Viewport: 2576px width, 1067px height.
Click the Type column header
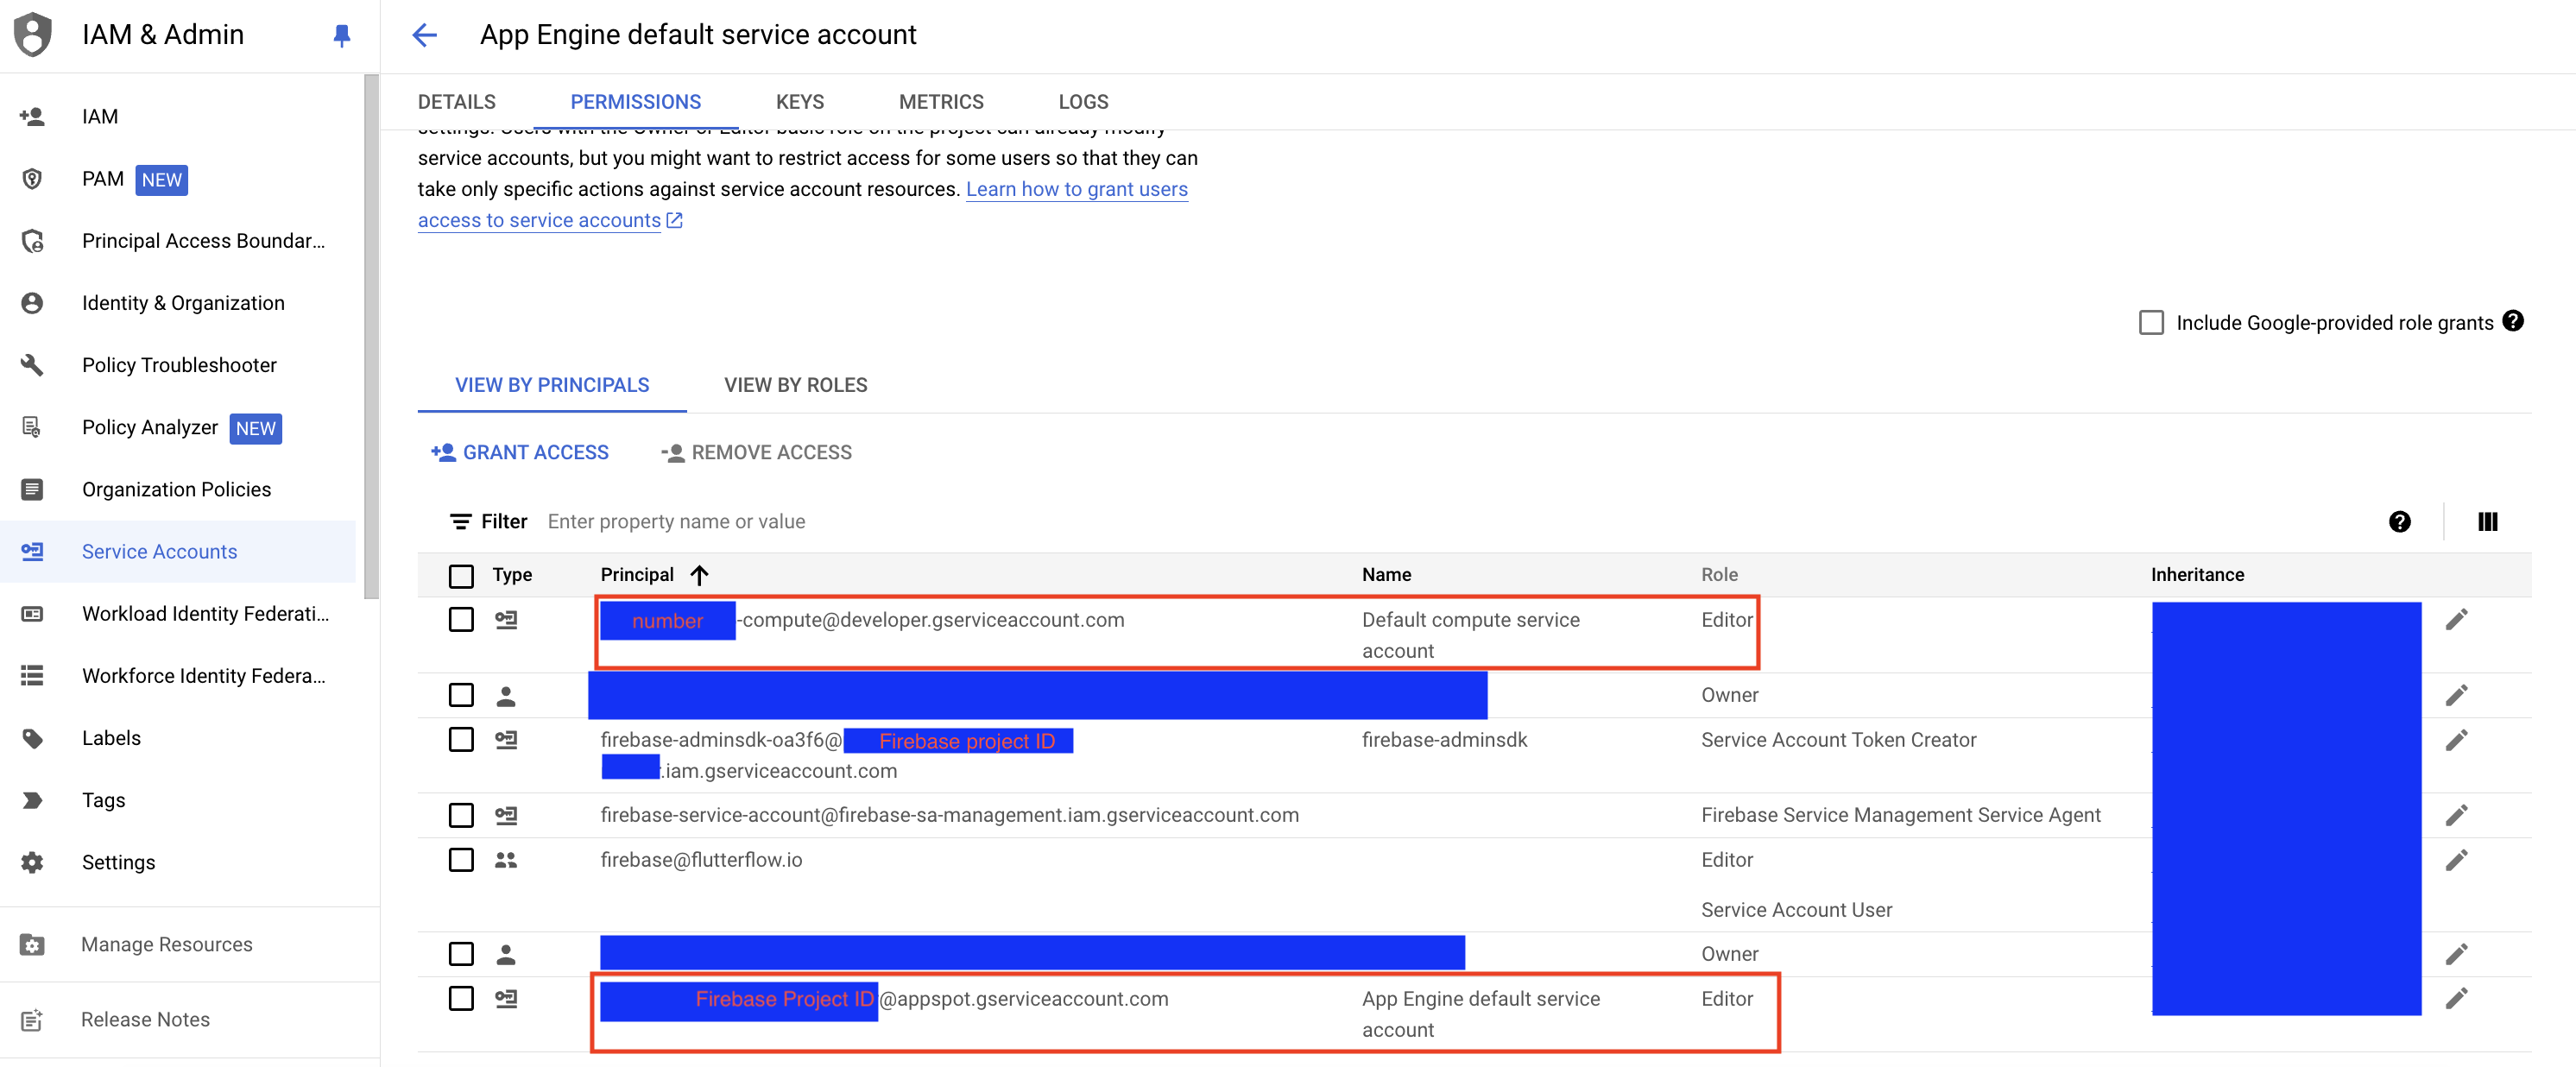pos(512,575)
